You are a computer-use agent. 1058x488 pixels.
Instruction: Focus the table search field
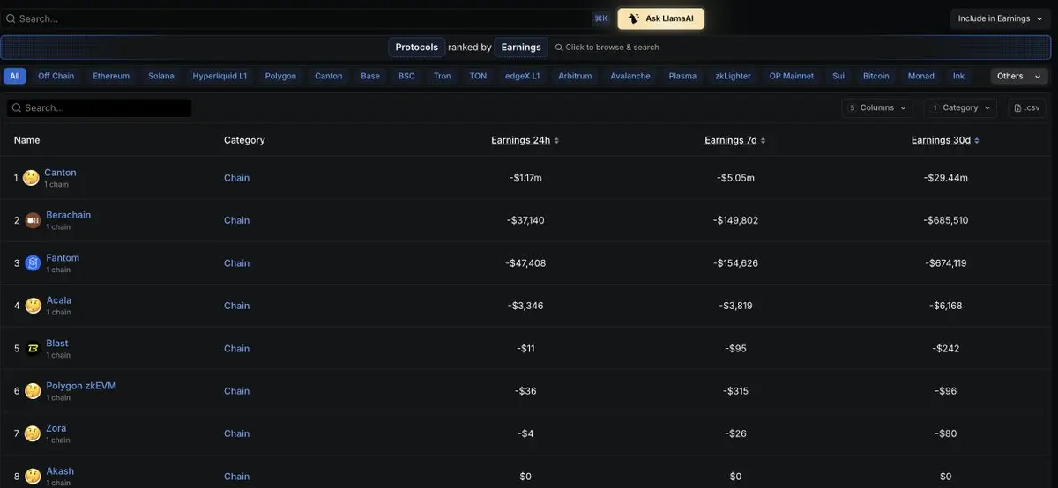pos(99,107)
